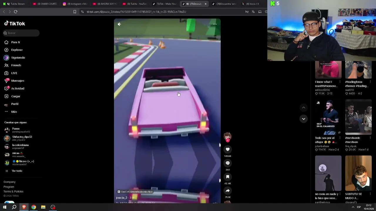Open Brave browser from the taskbar

point(24,207)
